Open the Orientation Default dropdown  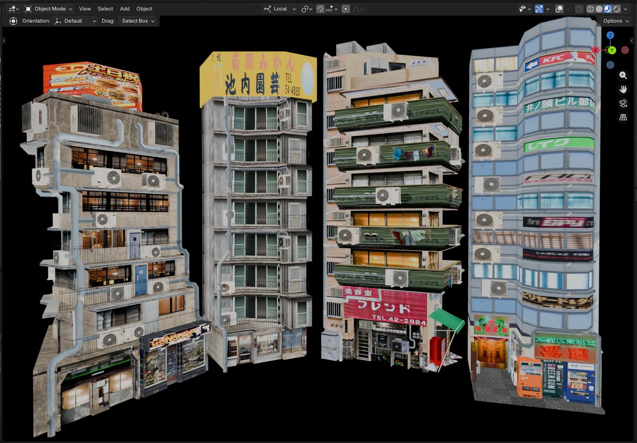click(76, 21)
